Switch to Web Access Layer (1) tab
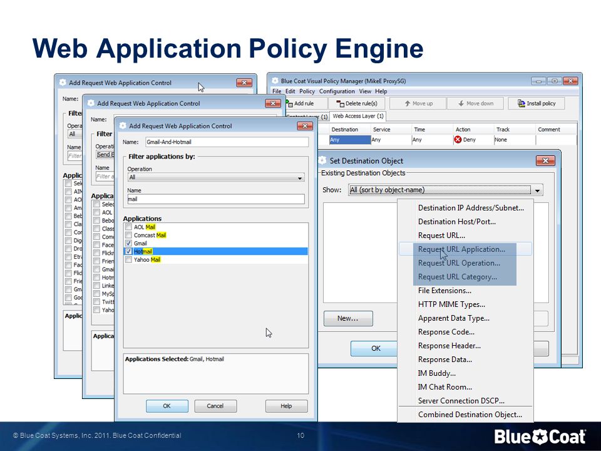This screenshot has width=601, height=451. pyautogui.click(x=358, y=116)
